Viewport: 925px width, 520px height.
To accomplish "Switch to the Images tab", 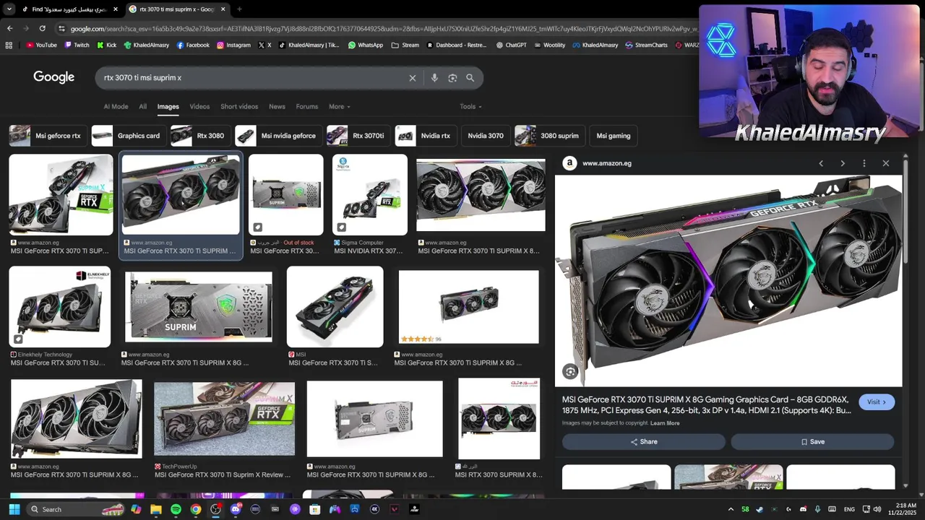I will click(168, 106).
